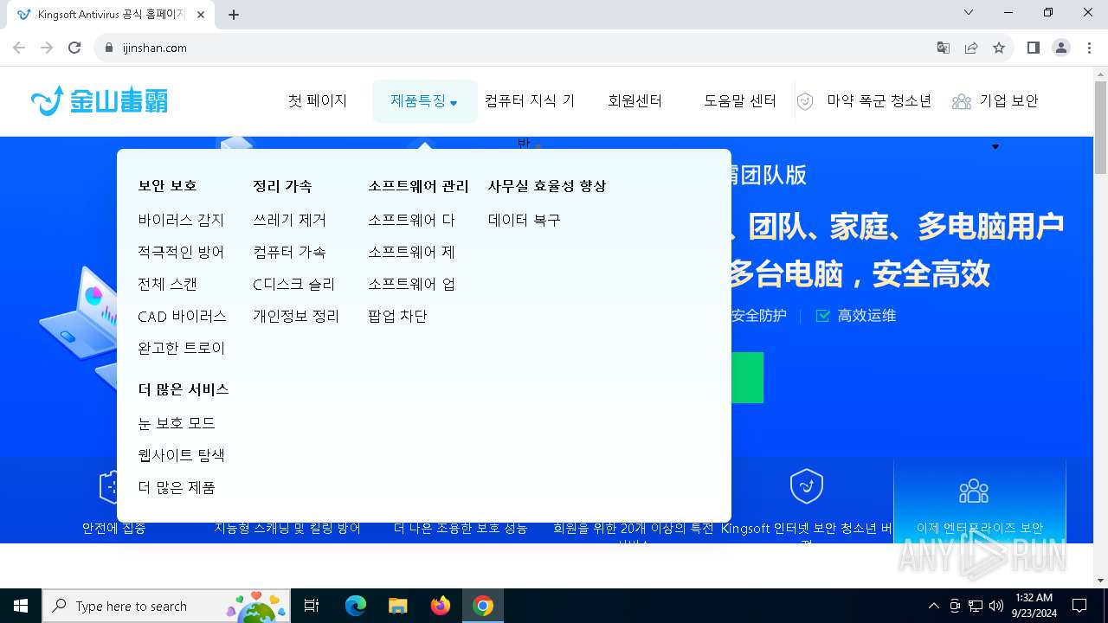This screenshot has width=1108, height=623.
Task: Open the network icon in system tray
Action: 976,606
